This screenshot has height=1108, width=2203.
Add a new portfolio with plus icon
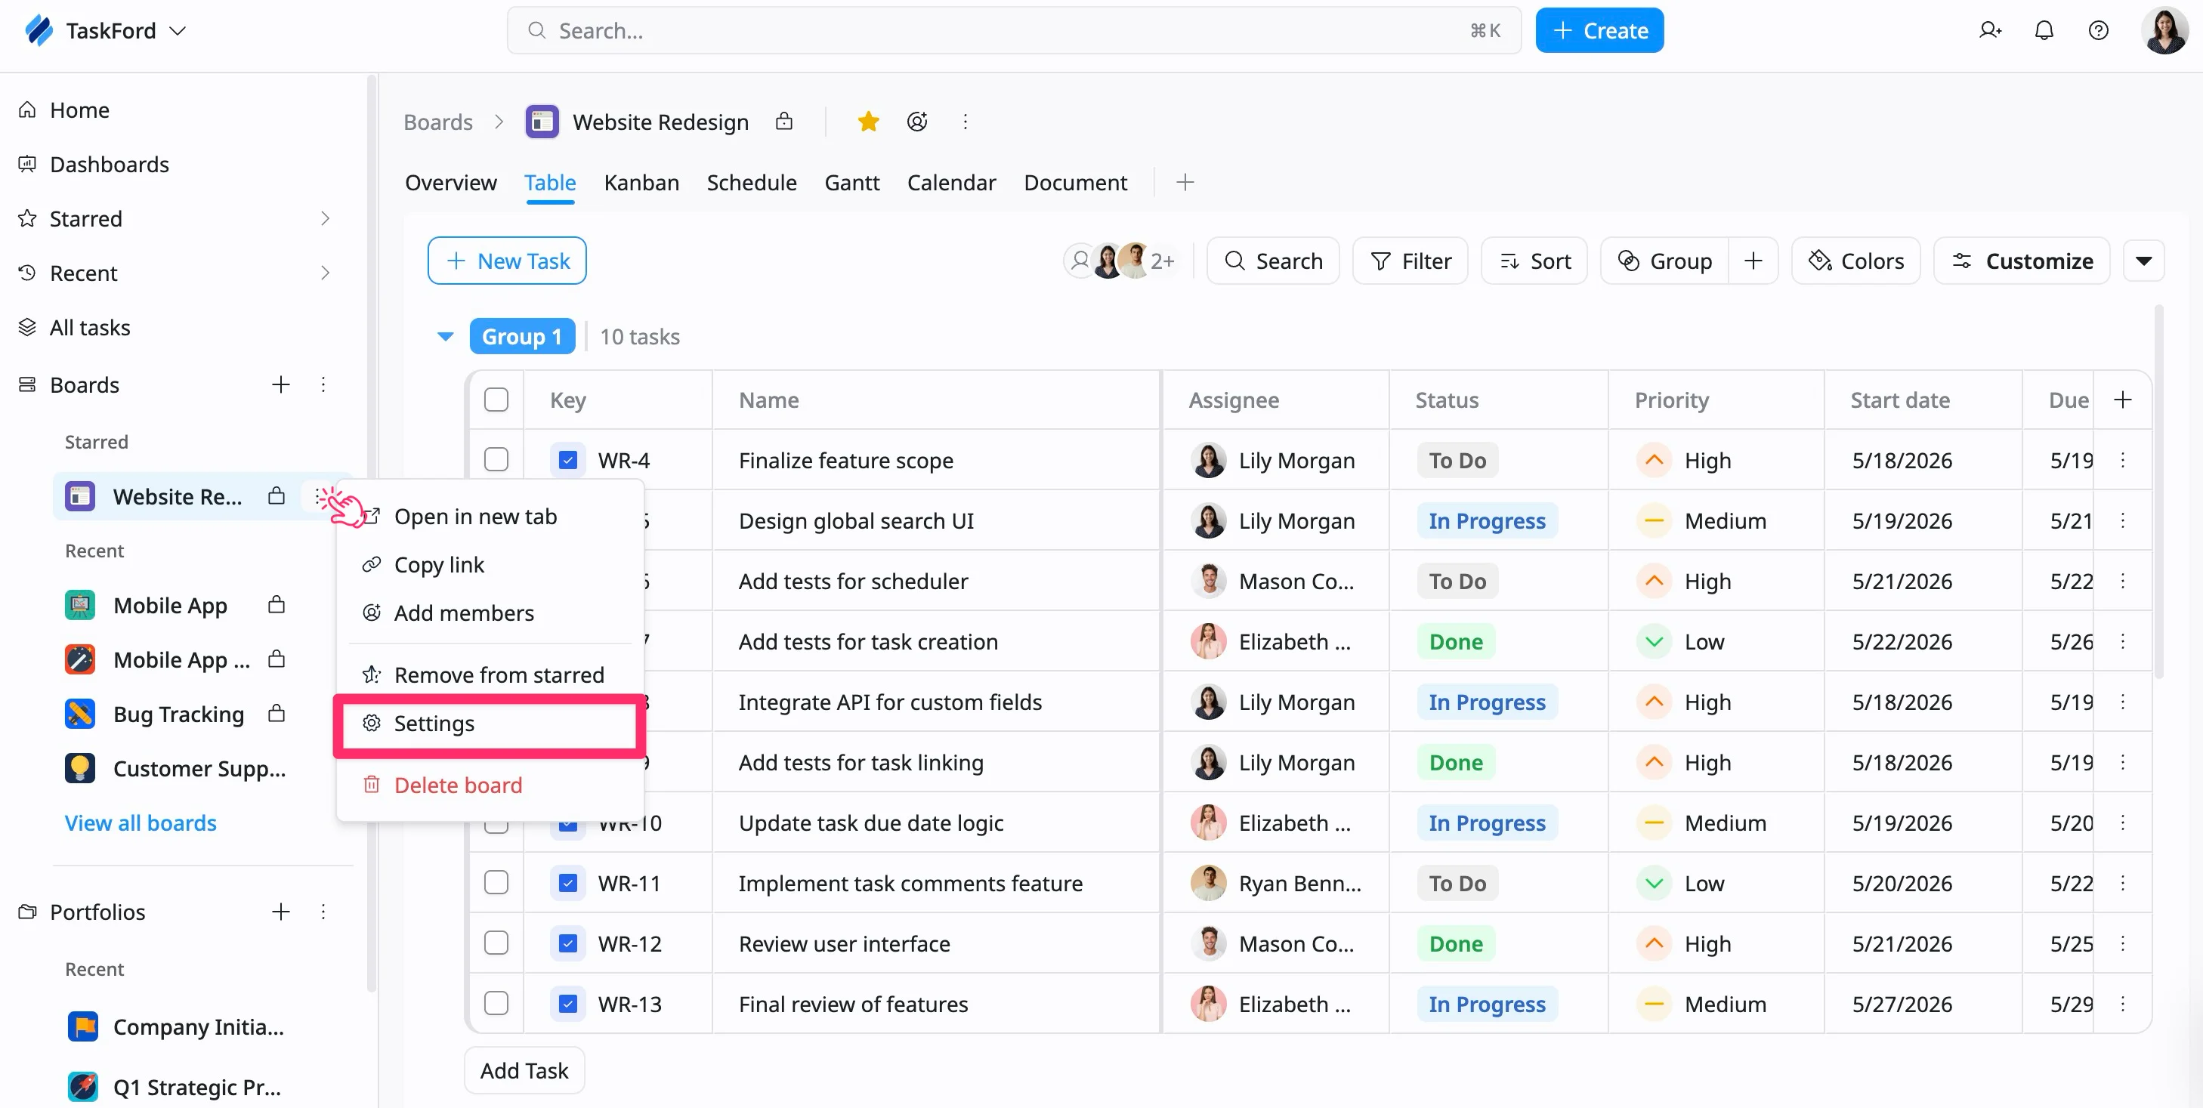(280, 912)
